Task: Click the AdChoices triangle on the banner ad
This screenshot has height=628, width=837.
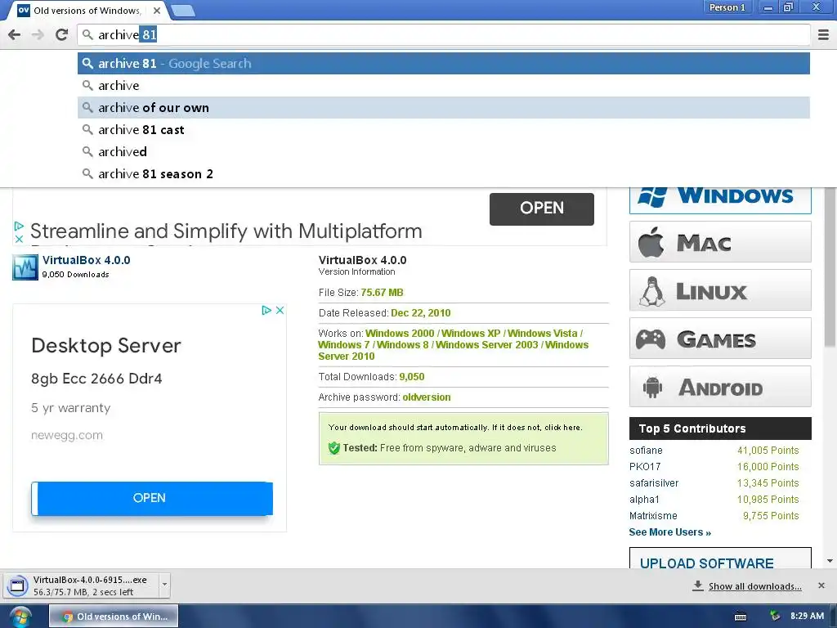Action: click(19, 226)
